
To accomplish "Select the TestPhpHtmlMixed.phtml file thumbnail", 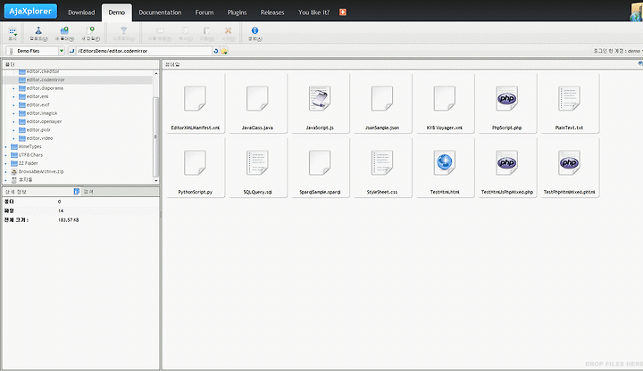I will click(x=569, y=168).
